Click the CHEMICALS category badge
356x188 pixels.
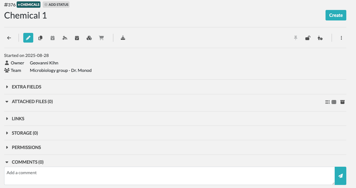(x=29, y=5)
